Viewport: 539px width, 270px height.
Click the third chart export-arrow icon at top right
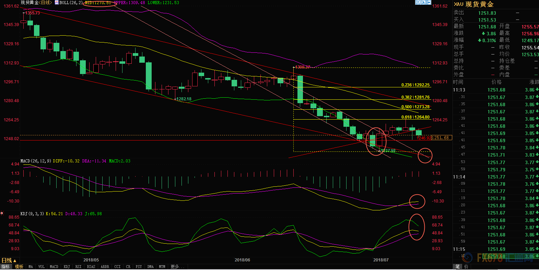(x=429, y=2)
